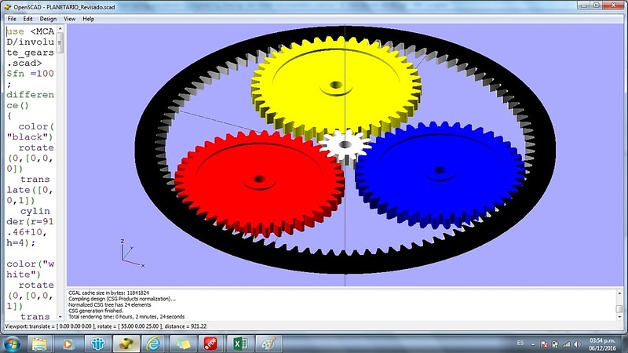Click the code editor scrollbar thumb
This screenshot has height=353, width=628.
60,43
